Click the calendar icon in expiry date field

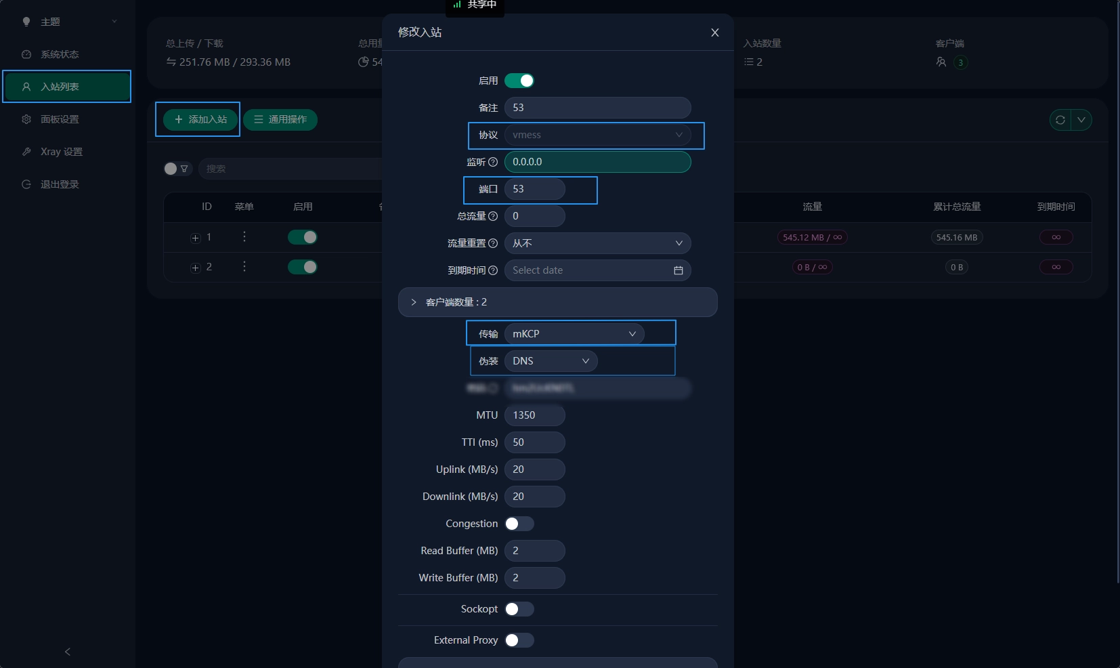pyautogui.click(x=678, y=270)
